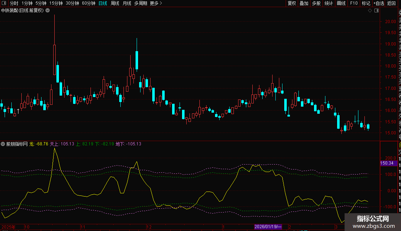
Task: Expand the 股朋指标网 indicator dropdown arrow
Action: [x=3, y=144]
